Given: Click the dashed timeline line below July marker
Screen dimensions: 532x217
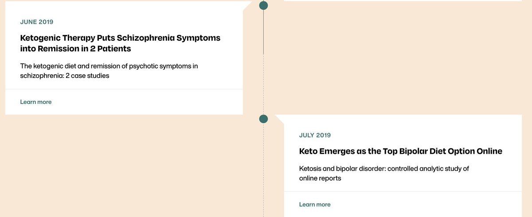Looking at the screenshot, I should click(x=263, y=170).
